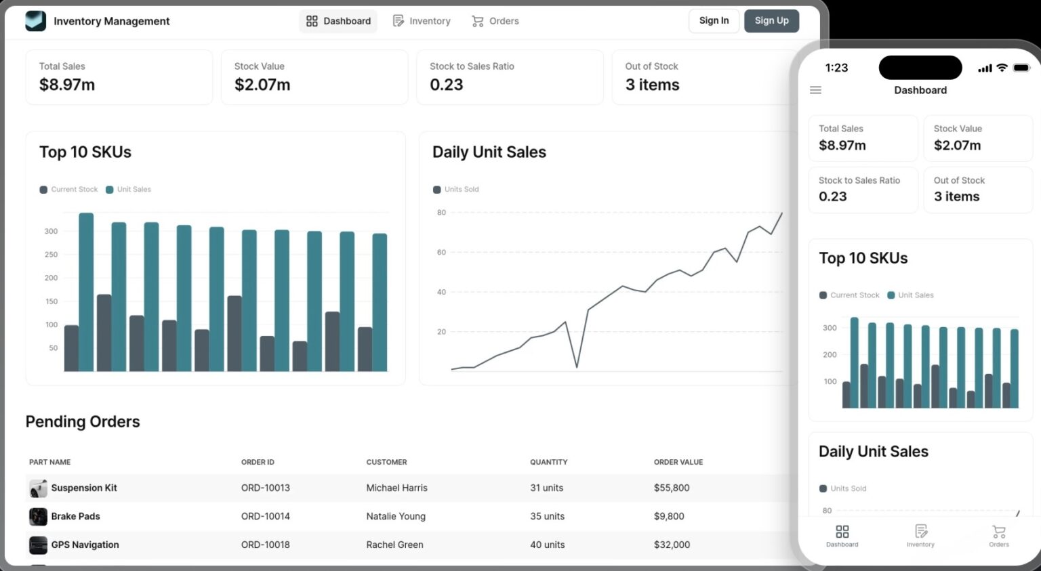Open the Inventory tab in top navigation
This screenshot has height=571, width=1041.
tap(422, 21)
